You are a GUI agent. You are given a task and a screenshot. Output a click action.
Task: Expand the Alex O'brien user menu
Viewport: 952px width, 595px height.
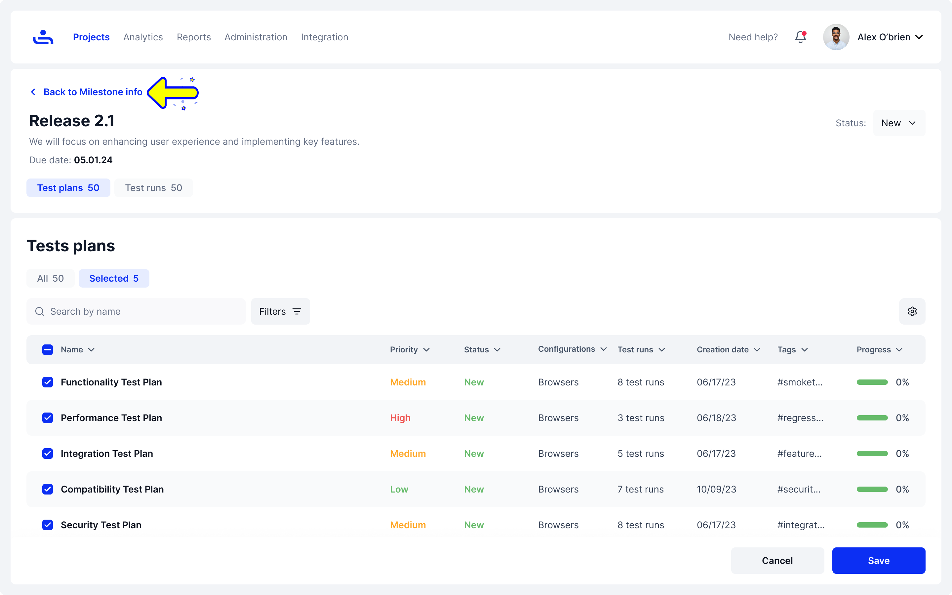tap(919, 37)
